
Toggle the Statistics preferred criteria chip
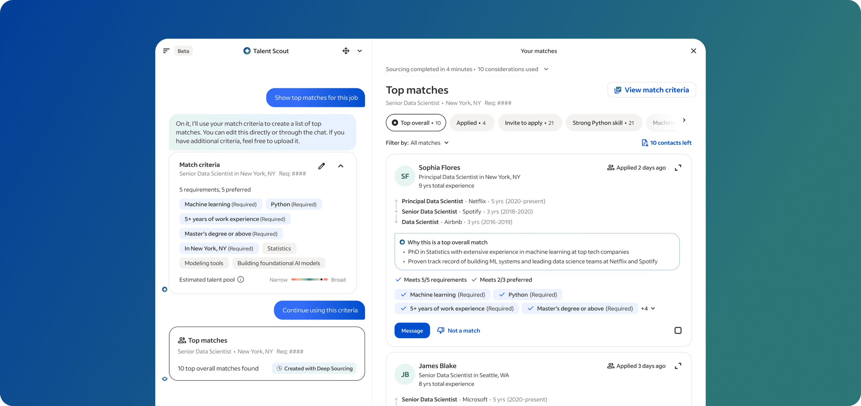279,248
